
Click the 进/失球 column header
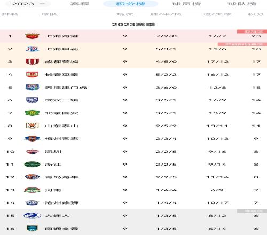point(217,14)
